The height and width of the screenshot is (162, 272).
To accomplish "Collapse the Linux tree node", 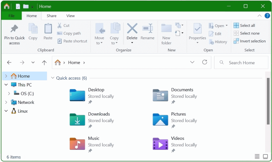I will 6,111.
